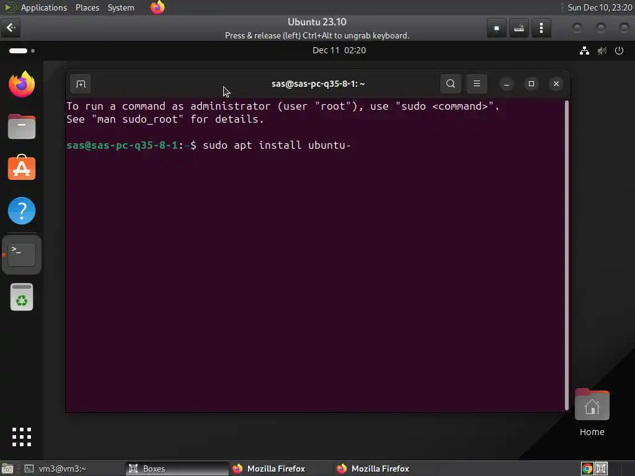Click the show desktop icon in the bottom panel
This screenshot has width=635, height=476.
coord(7,469)
